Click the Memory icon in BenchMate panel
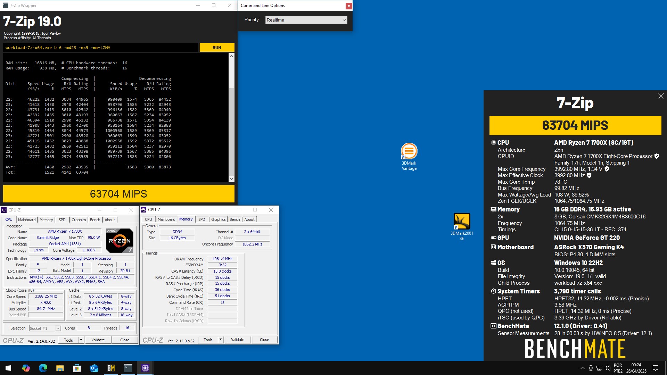 (493, 209)
